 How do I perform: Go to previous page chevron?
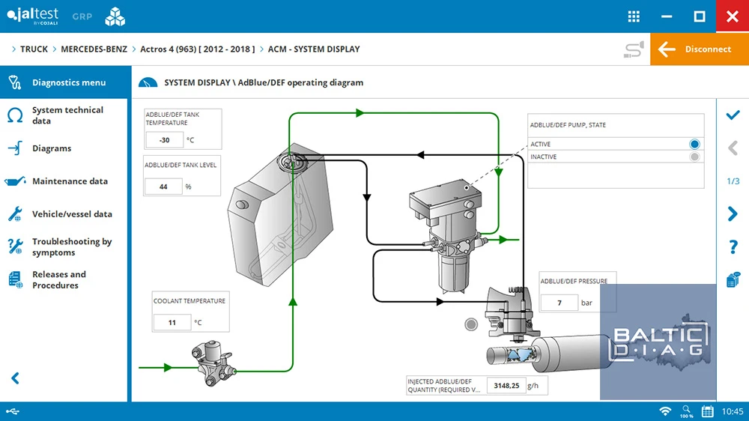click(x=733, y=148)
